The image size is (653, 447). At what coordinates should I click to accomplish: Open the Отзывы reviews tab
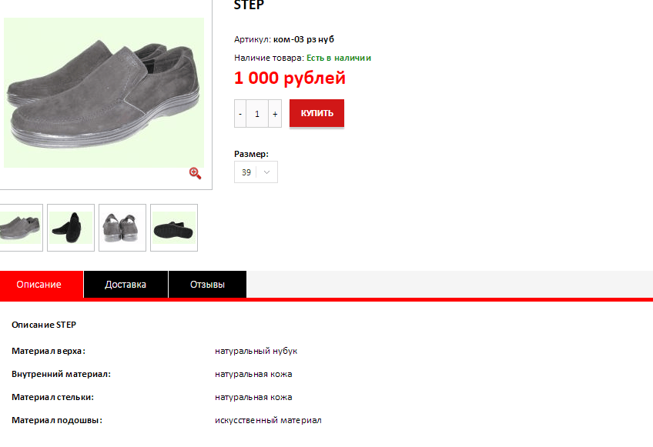pos(207,284)
